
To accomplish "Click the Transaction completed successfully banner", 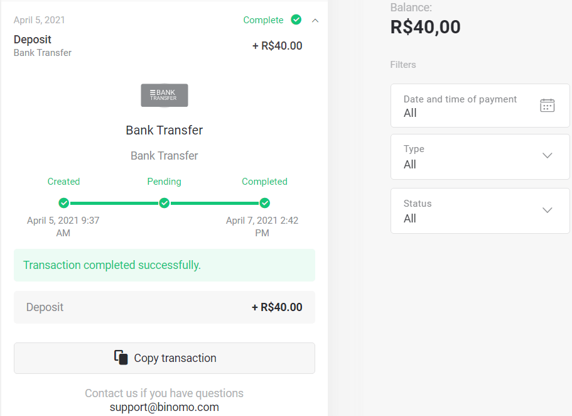I will [165, 265].
